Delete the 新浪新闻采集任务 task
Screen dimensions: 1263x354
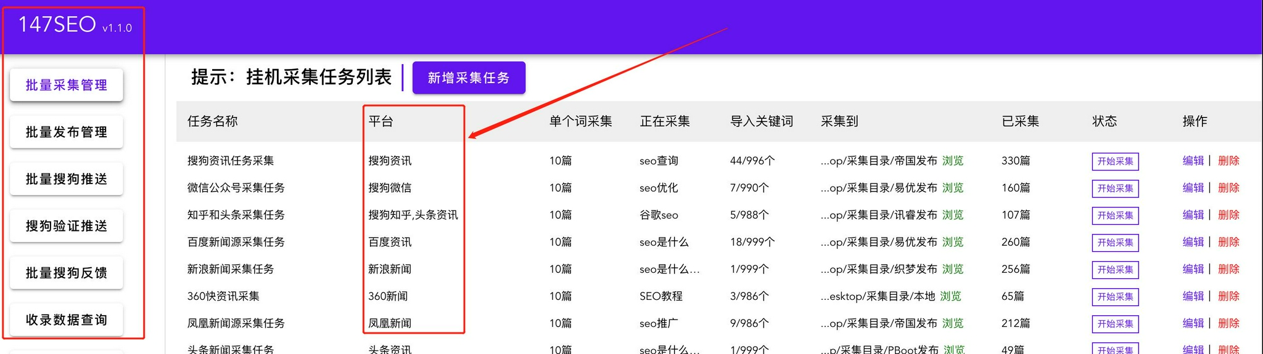1228,269
